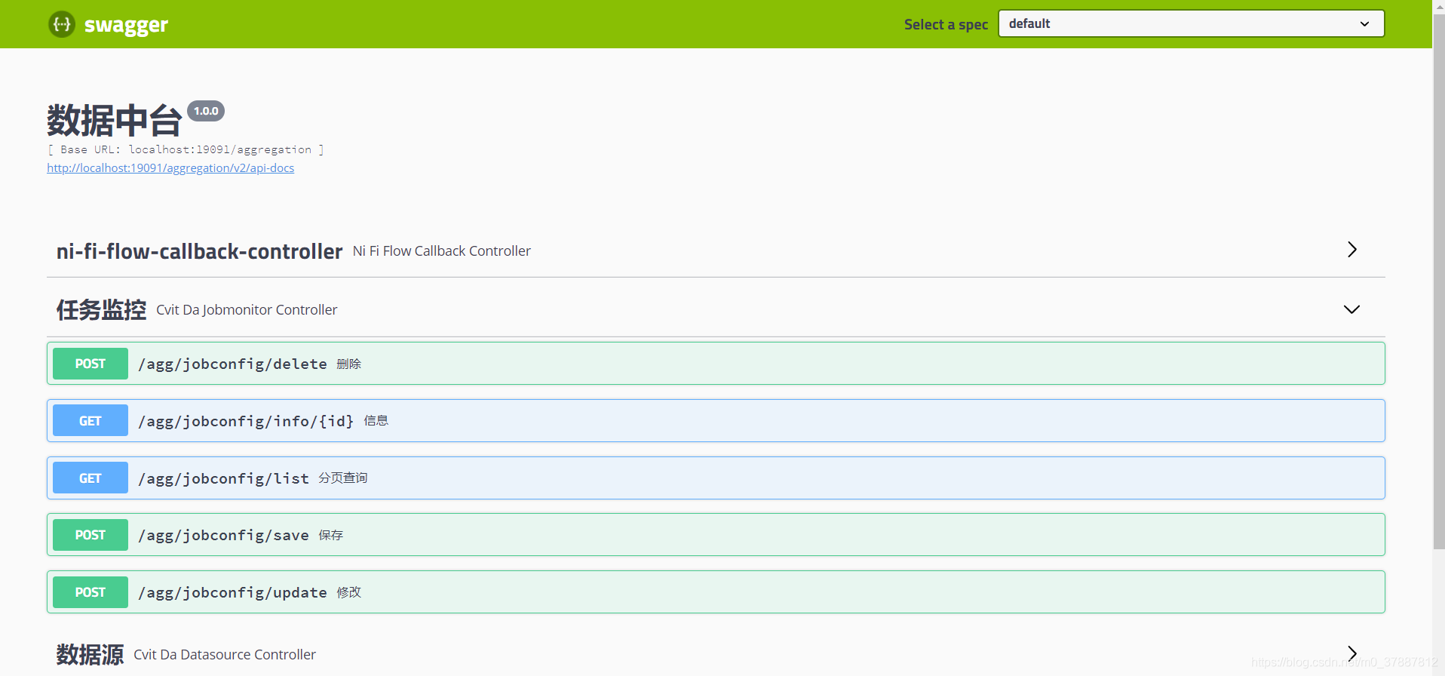The image size is (1445, 676).
Task: Click the 信息 summary on info row
Action: (x=376, y=421)
